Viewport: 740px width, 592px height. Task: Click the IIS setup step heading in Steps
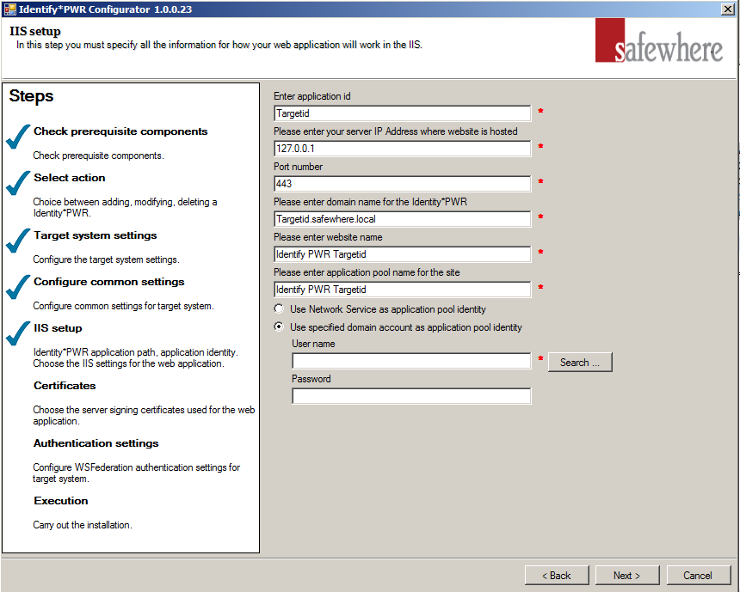tap(58, 328)
